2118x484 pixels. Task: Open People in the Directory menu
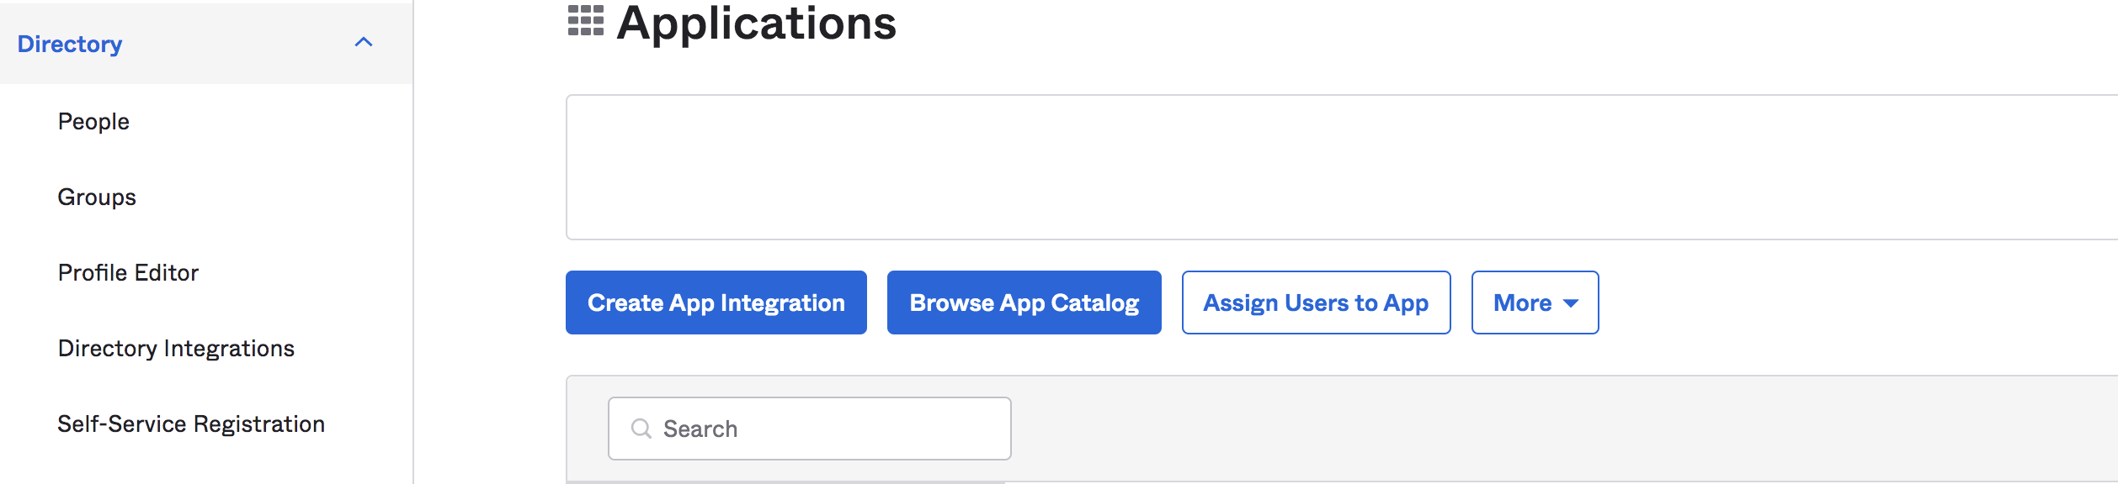click(x=93, y=122)
